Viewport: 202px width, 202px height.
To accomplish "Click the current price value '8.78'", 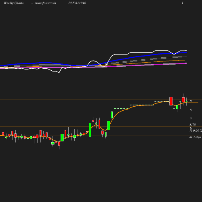I will pos(193,124).
